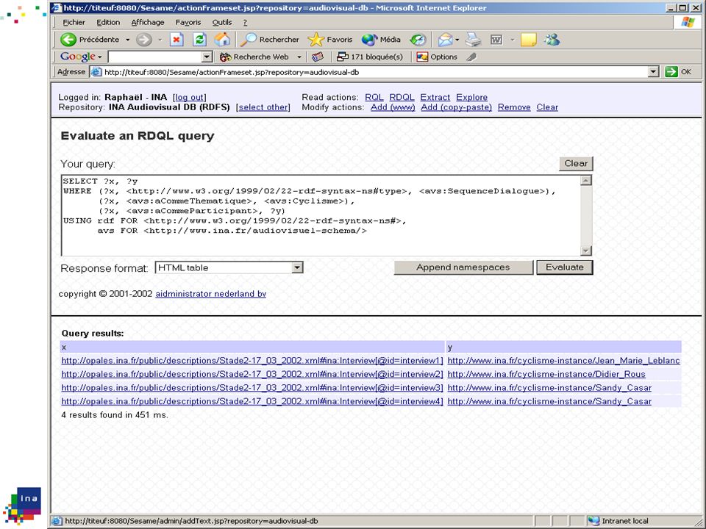The image size is (706, 529).
Task: Click the Extract link
Action: (435, 98)
